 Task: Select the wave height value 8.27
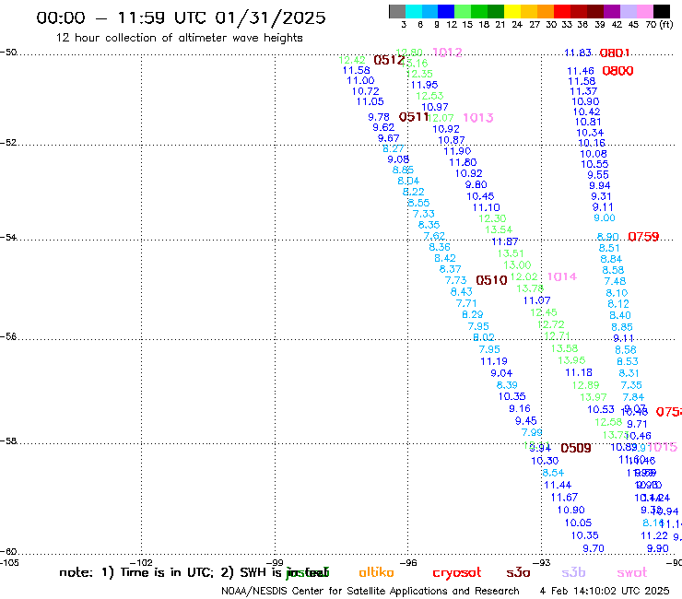(394, 148)
